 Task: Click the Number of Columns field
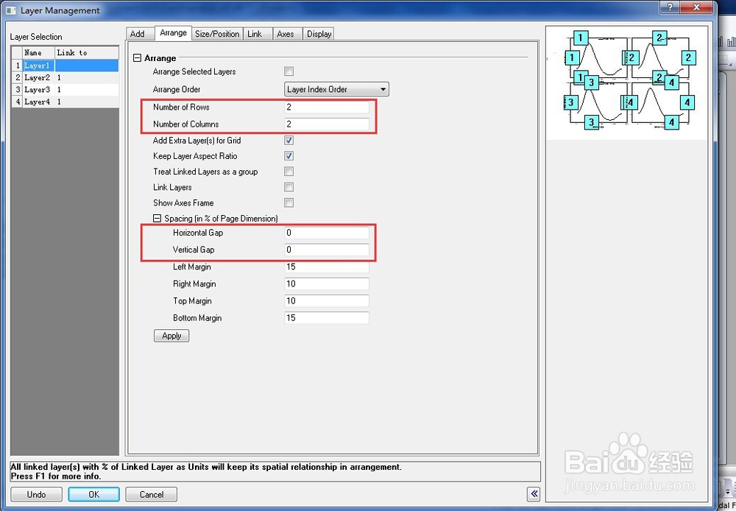(x=327, y=124)
